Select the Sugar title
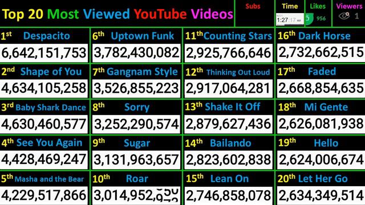 [x=137, y=143]
